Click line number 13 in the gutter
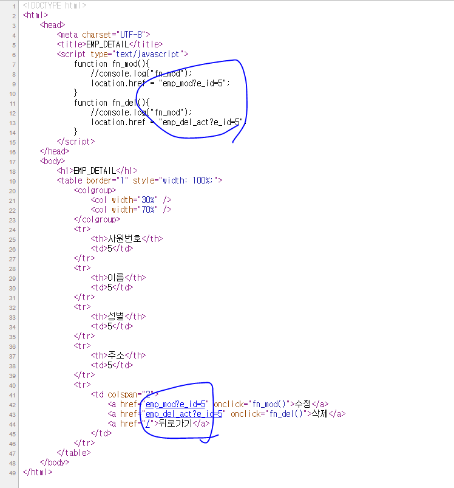Screen dimensions: 454x488 (x=12, y=123)
